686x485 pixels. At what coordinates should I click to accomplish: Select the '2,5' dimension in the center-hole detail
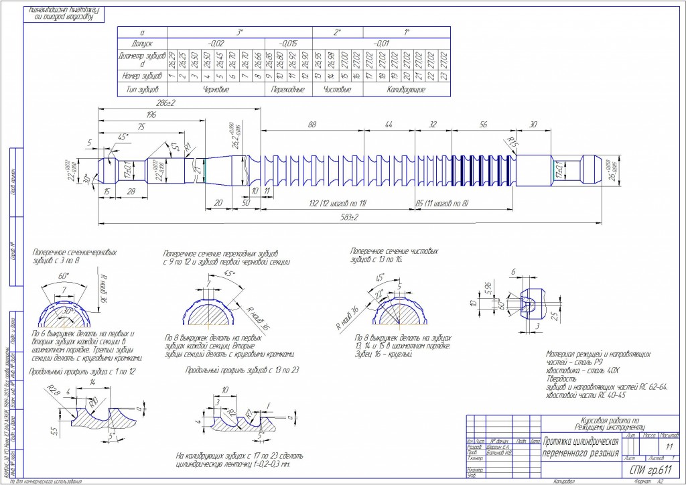555,316
